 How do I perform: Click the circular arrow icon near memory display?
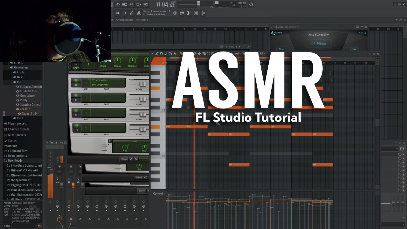(x=251, y=4)
